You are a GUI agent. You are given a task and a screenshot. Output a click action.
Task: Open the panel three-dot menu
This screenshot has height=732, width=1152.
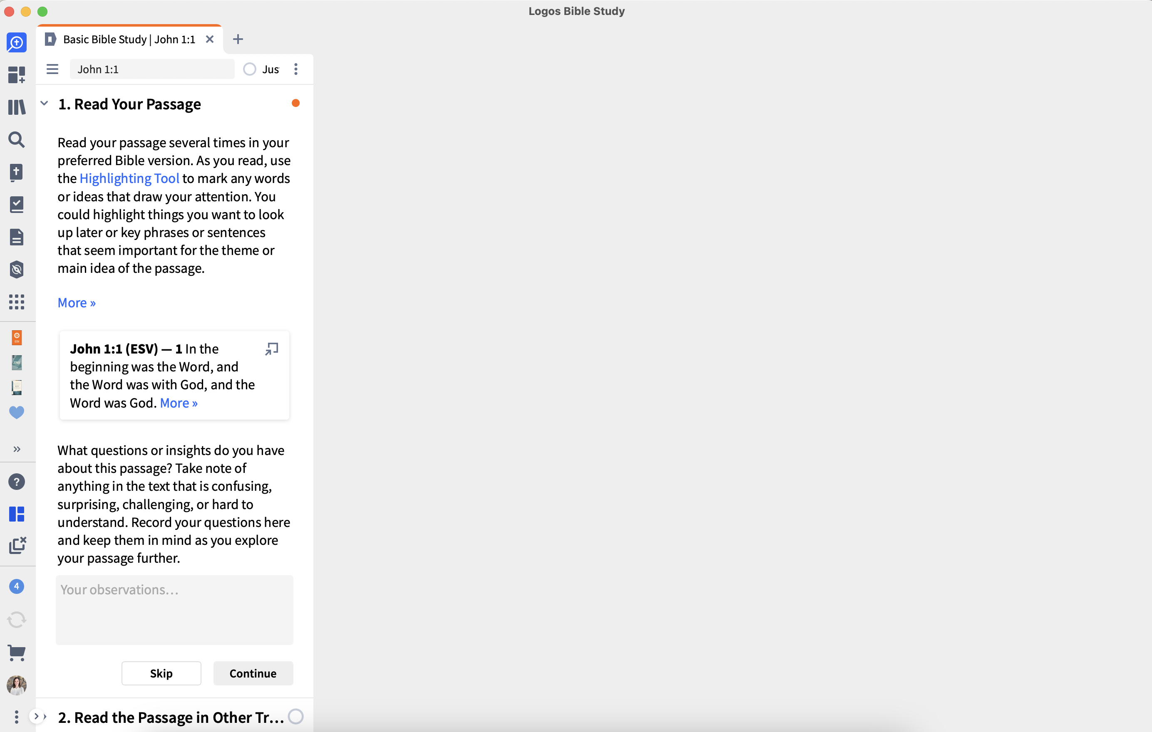pyautogui.click(x=296, y=69)
